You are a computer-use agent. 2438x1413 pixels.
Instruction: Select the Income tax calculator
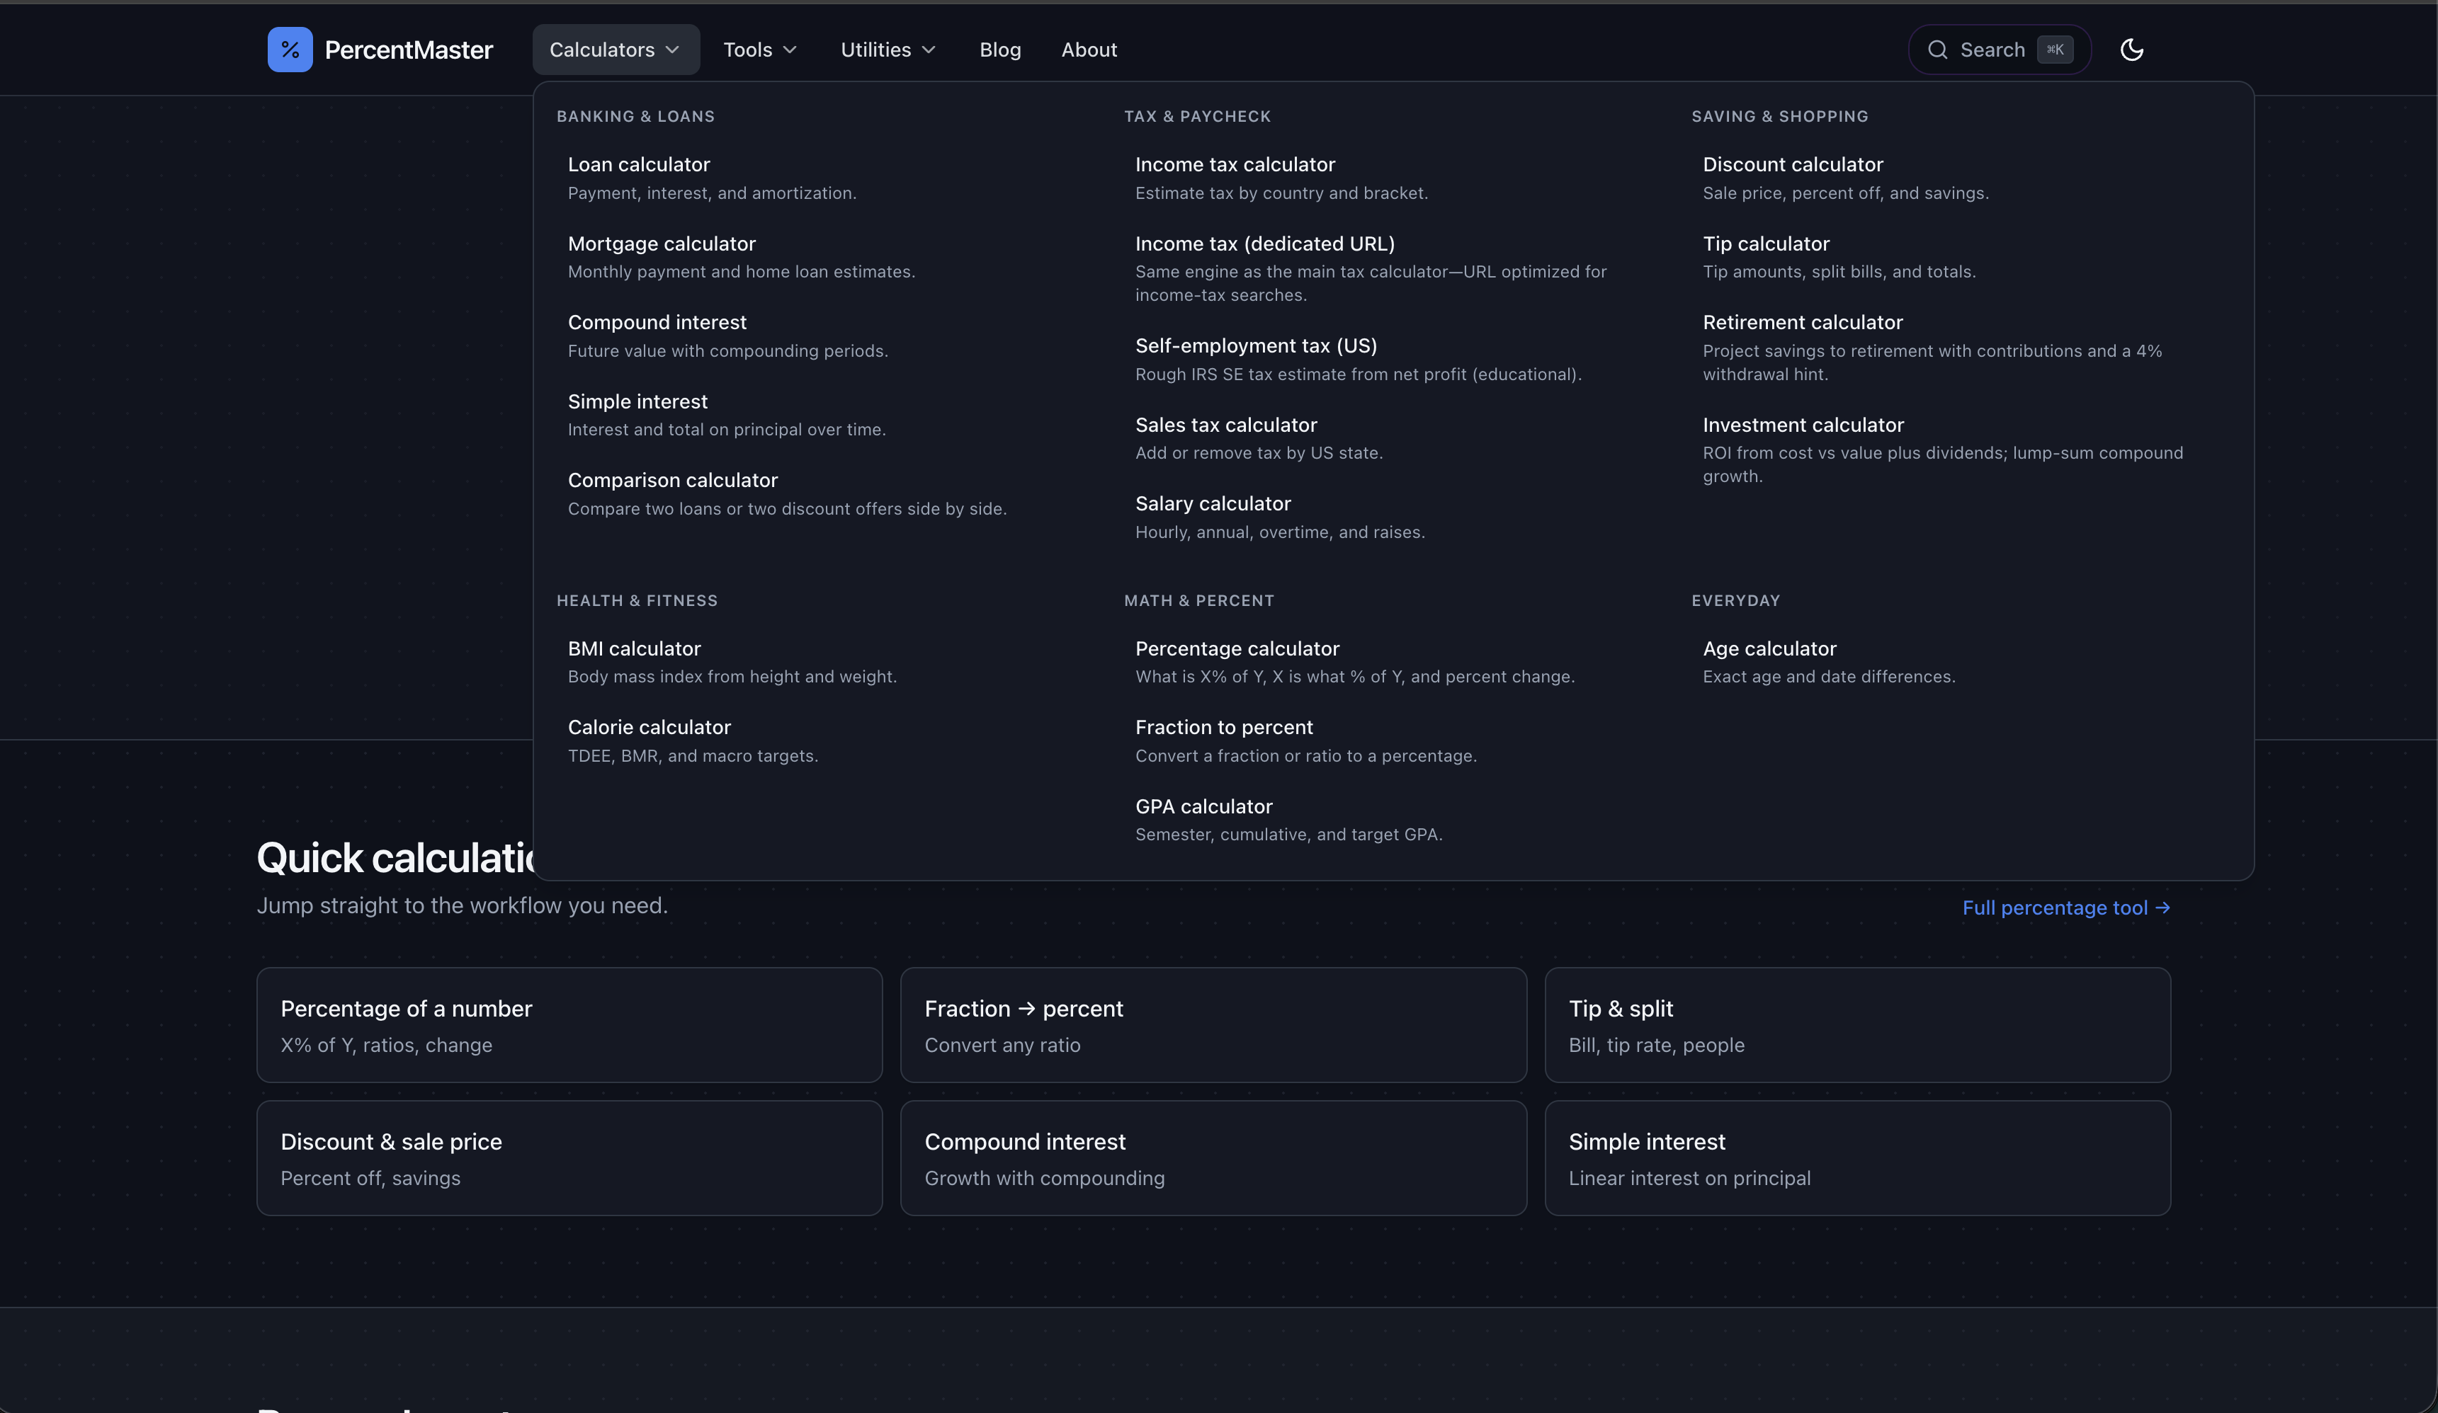(x=1235, y=164)
